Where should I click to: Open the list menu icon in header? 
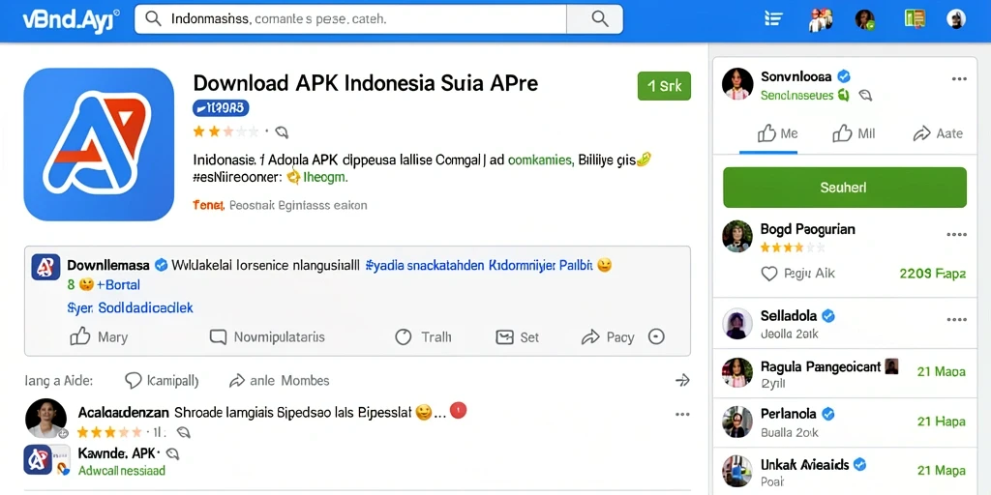[x=773, y=19]
